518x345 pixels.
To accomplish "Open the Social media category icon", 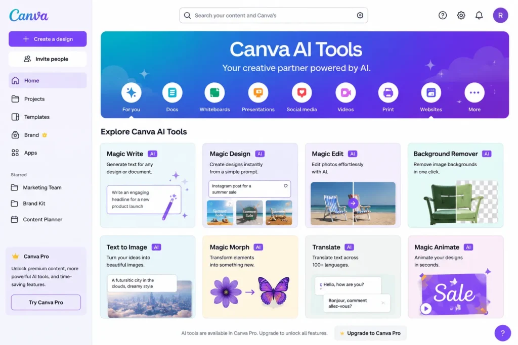I will (301, 92).
